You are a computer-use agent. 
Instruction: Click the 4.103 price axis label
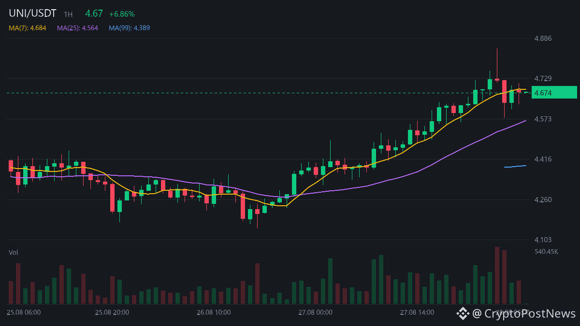coord(543,240)
